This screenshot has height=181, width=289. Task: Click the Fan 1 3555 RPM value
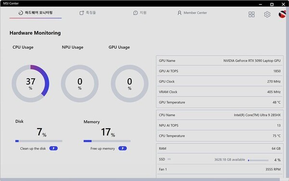[273, 169]
